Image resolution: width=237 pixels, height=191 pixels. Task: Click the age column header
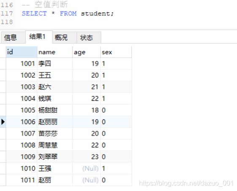click(x=87, y=52)
